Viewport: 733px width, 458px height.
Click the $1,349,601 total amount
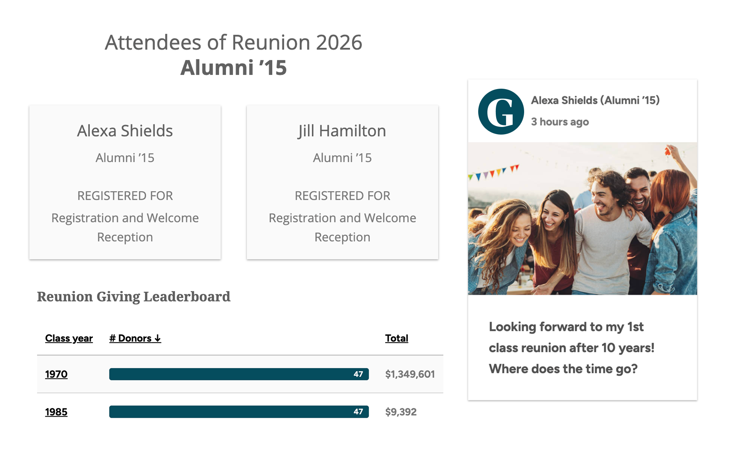[410, 374]
